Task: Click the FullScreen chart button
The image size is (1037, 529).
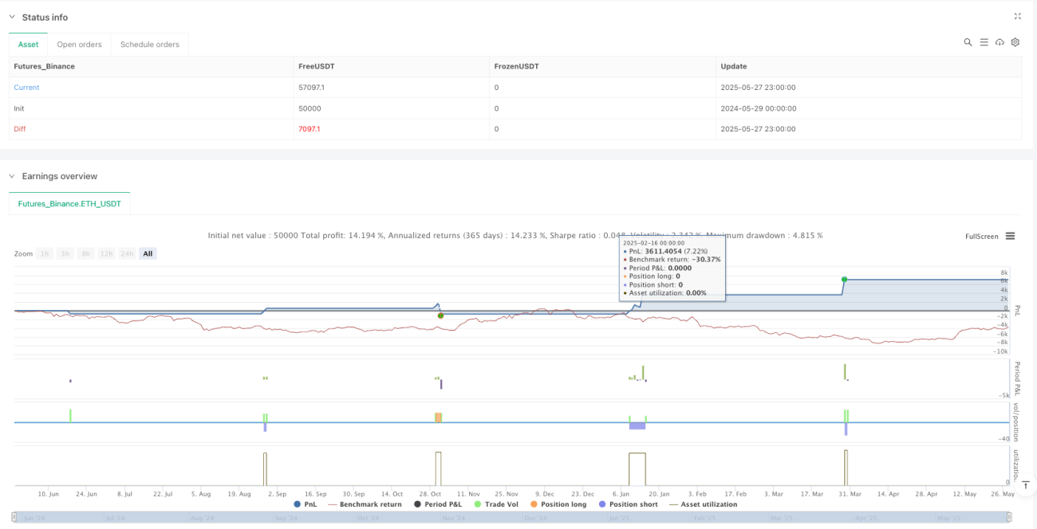Action: click(981, 237)
